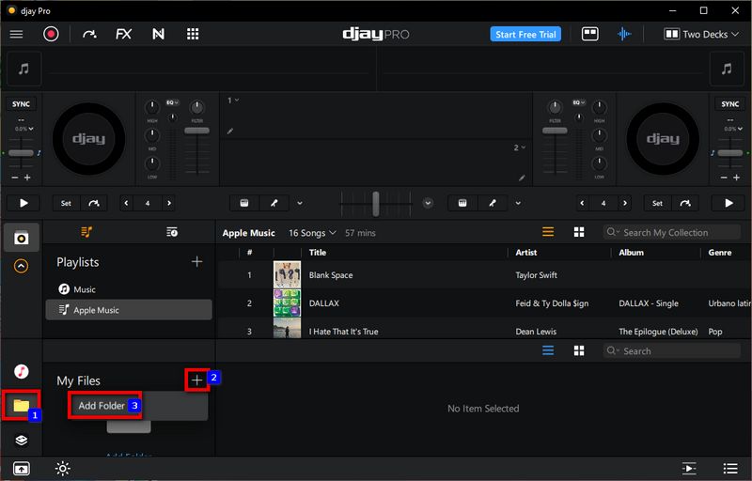
Task: Click right deck music note load icon
Action: point(727,69)
